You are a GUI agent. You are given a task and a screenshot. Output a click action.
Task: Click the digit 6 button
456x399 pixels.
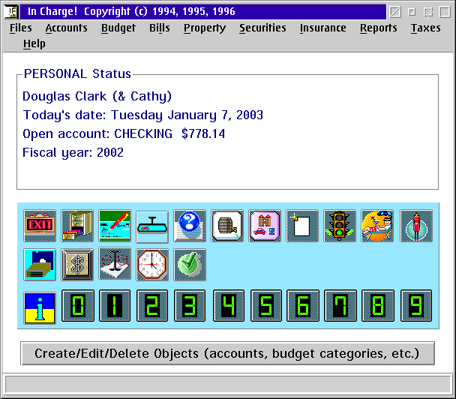click(x=303, y=305)
